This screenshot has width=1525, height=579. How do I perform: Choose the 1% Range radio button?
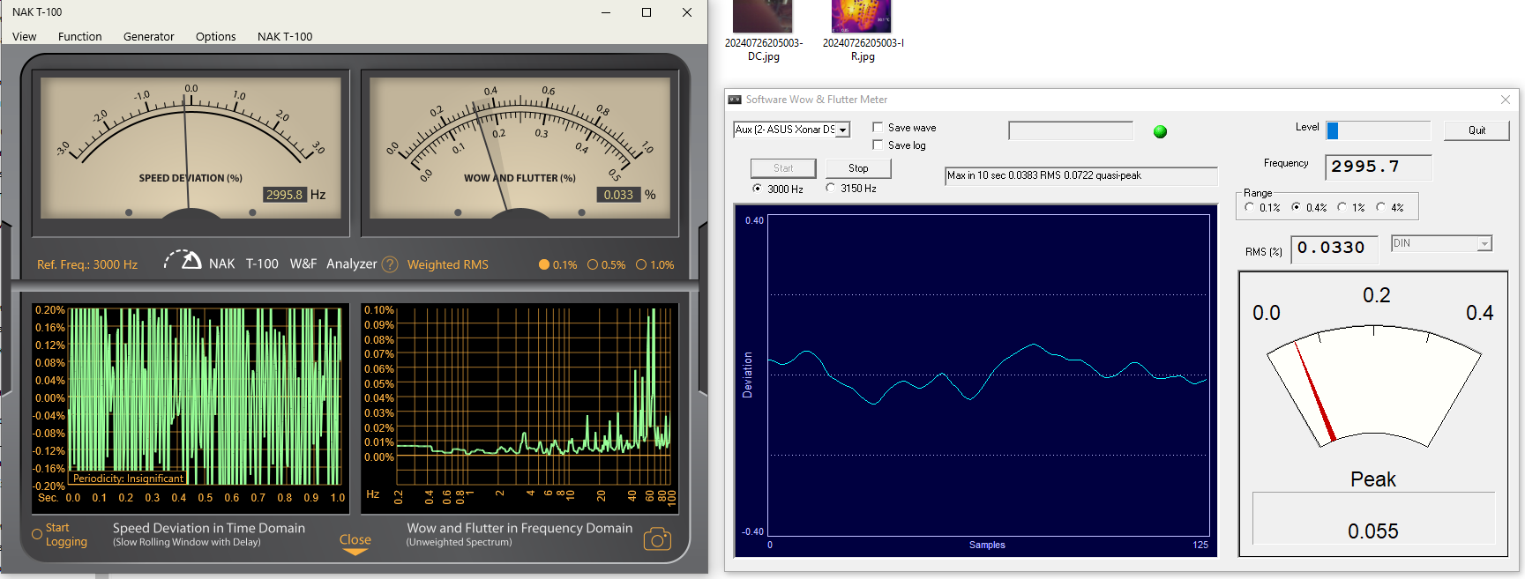coord(1342,207)
